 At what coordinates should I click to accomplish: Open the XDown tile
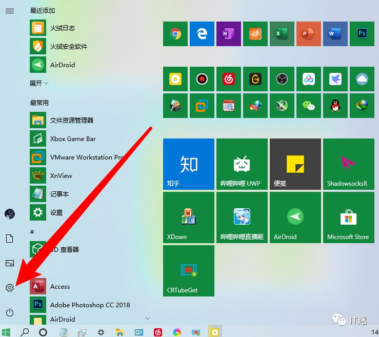pyautogui.click(x=189, y=217)
